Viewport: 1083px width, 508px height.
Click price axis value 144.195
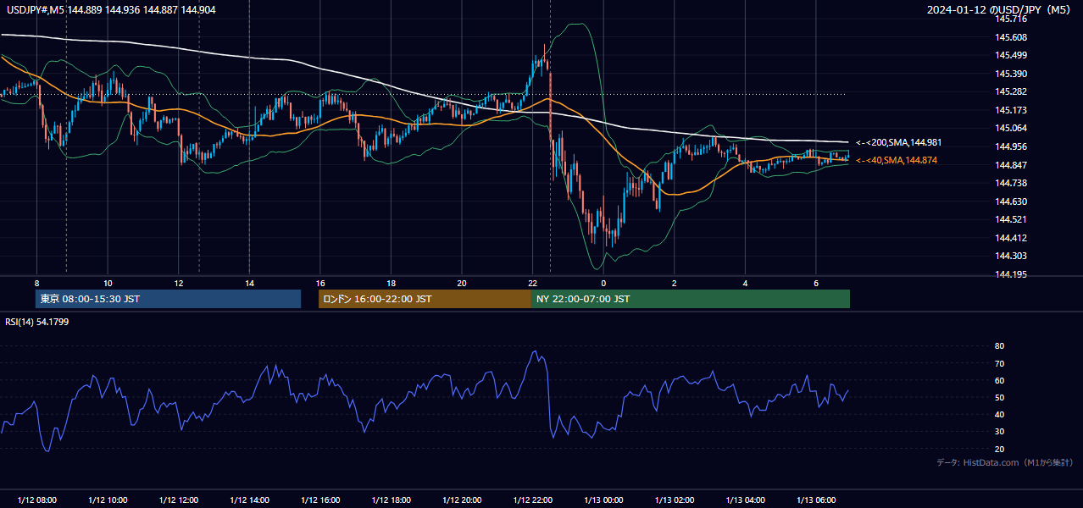1012,274
